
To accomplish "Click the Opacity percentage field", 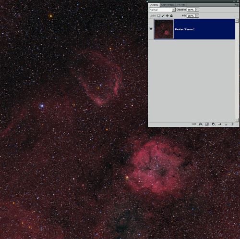I will (x=191, y=10).
